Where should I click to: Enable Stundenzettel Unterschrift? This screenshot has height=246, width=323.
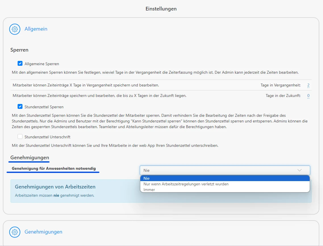20,137
